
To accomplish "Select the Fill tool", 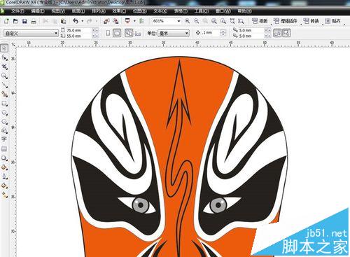I will coord(4,186).
